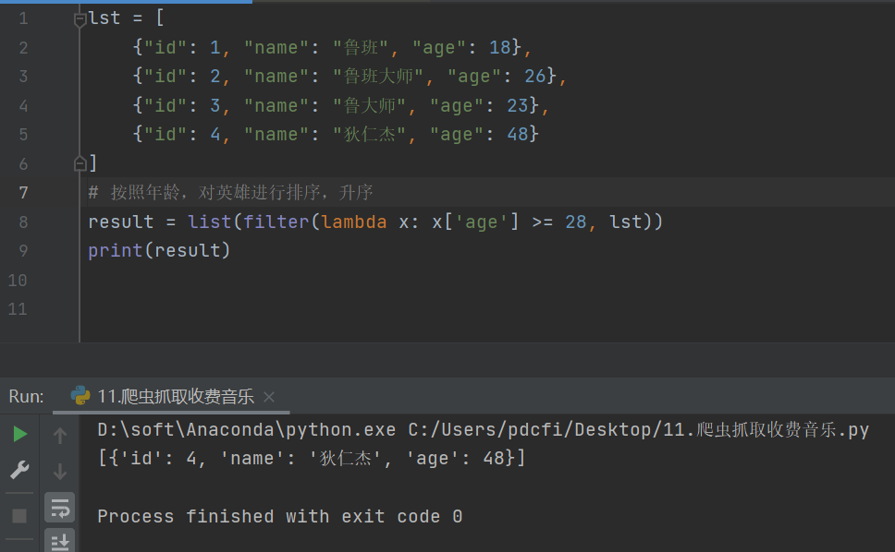
Task: Close the 11.爬虫抓取收费音乐 run tab
Action: [269, 397]
